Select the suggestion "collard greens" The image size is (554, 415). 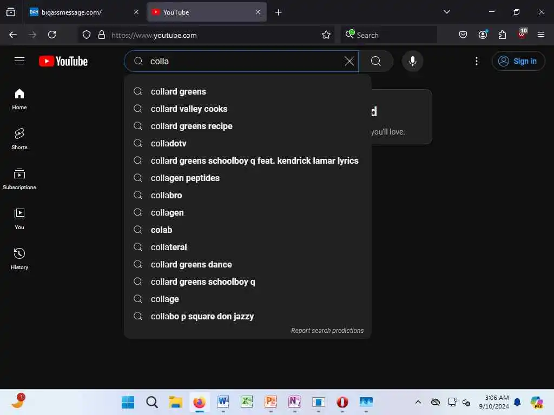[x=247, y=91]
